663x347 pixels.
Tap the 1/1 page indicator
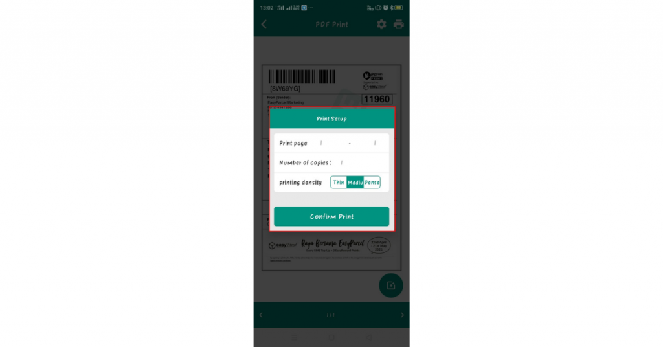pyautogui.click(x=331, y=315)
